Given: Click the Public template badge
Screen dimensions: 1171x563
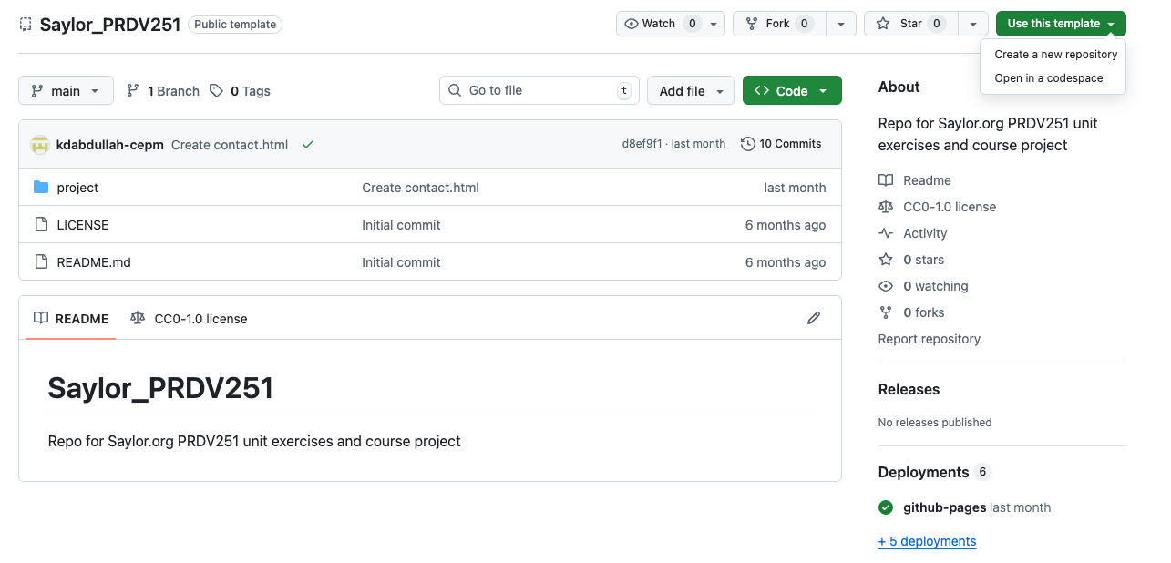Looking at the screenshot, I should pyautogui.click(x=235, y=25).
